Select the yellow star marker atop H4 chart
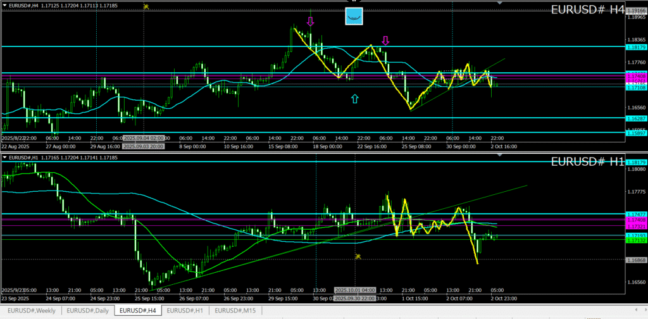Viewport: 648px width, 319px height. pos(147,6)
